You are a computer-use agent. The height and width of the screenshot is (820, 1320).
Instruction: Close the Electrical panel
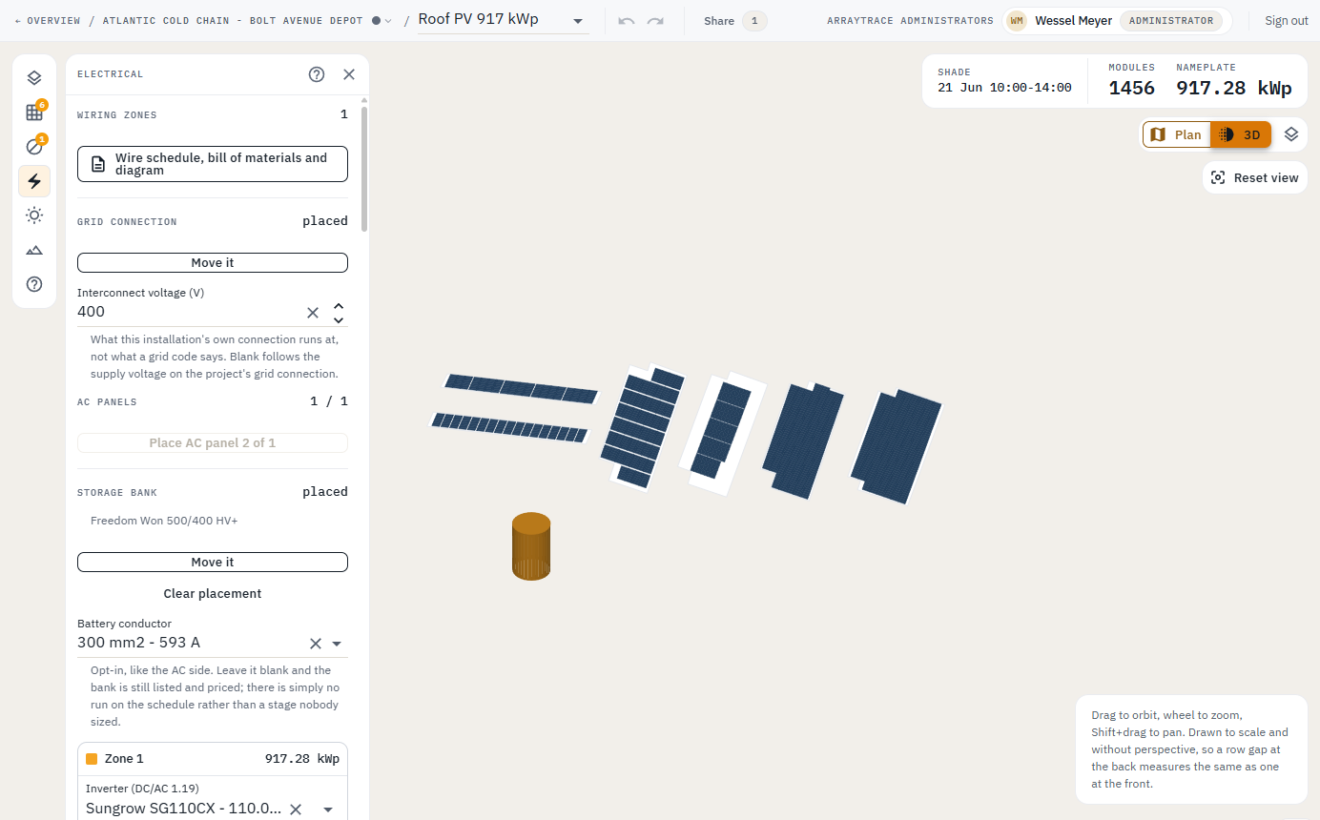pos(349,74)
